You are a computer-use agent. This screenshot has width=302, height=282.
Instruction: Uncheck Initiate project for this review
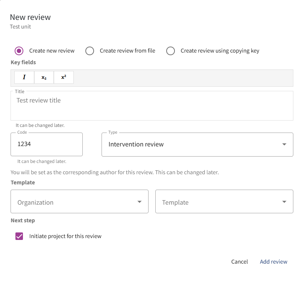[x=19, y=236]
